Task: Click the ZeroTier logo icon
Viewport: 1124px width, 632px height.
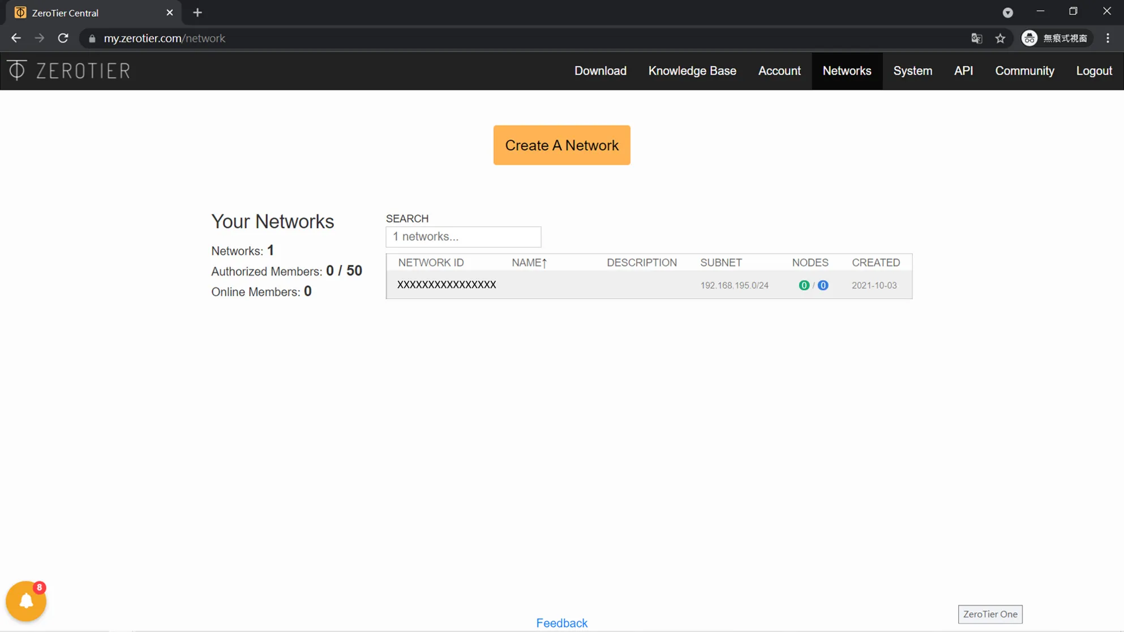Action: pos(17,70)
